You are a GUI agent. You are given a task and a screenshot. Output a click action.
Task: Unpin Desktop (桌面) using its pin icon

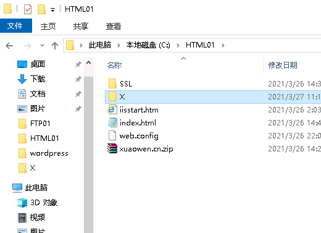click(78, 64)
